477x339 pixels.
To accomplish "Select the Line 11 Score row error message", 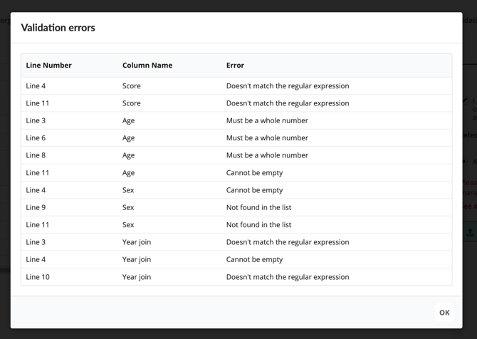I will click(x=288, y=103).
